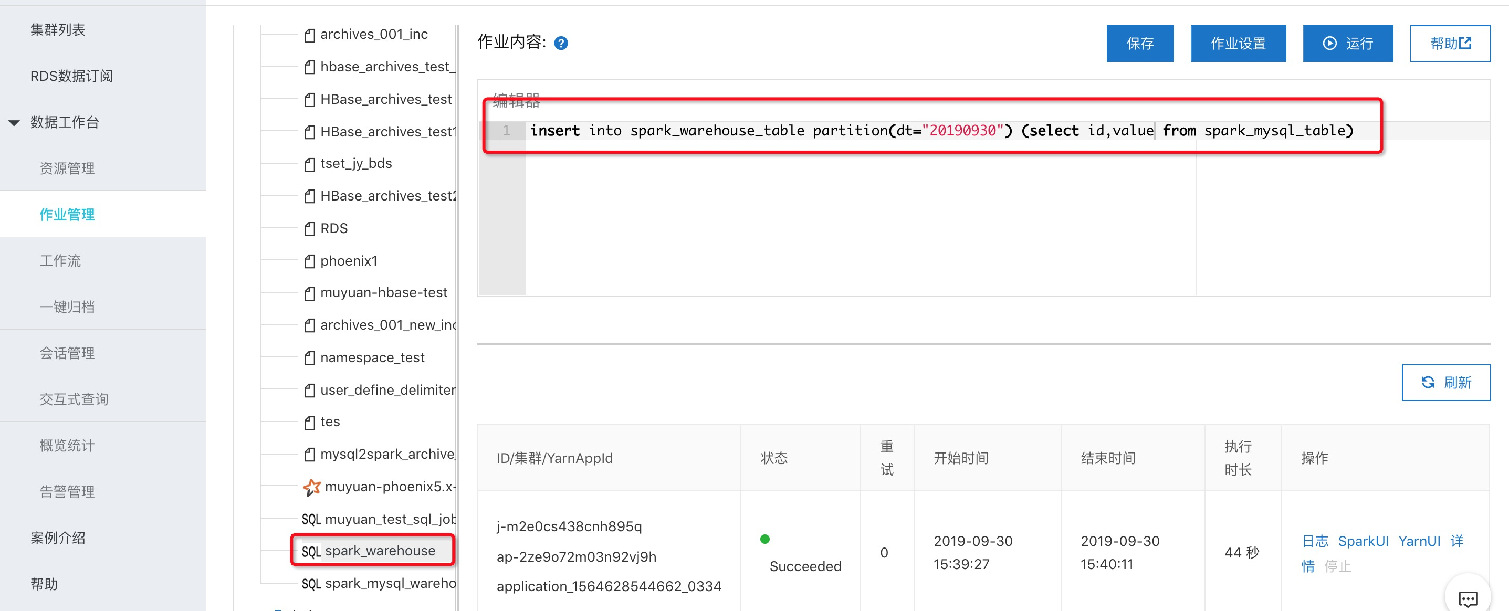Click the disabled 停止 link
The image size is (1509, 611).
click(x=1337, y=567)
